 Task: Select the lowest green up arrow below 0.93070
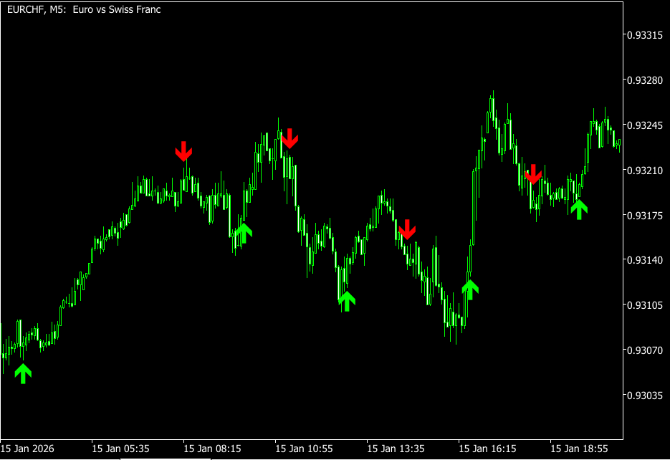click(23, 374)
